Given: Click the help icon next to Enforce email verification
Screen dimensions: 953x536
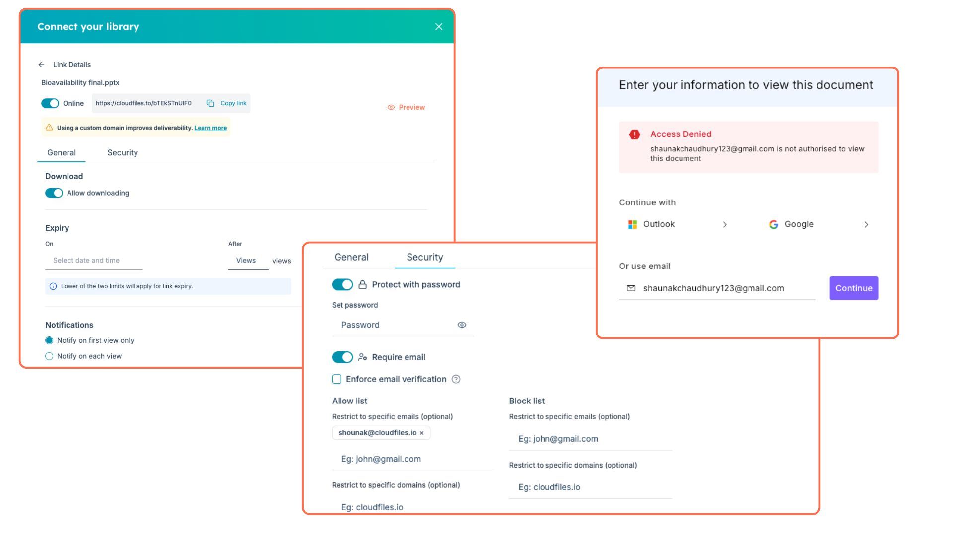Looking at the screenshot, I should 456,379.
